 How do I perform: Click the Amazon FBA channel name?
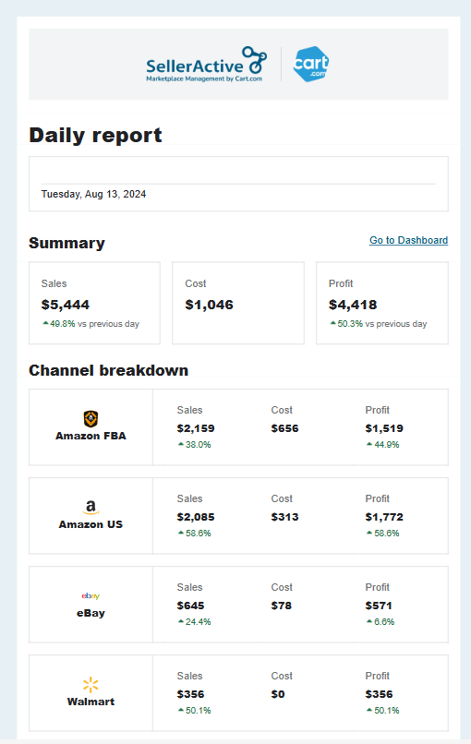click(x=91, y=436)
